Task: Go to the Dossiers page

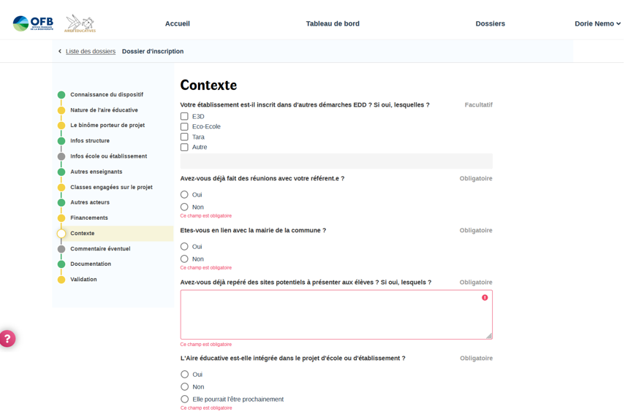Action: point(490,24)
